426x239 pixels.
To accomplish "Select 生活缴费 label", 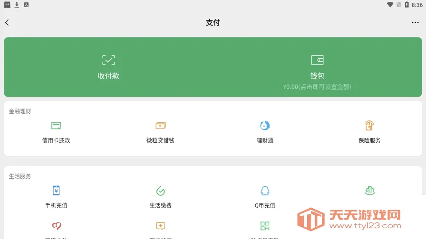I will click(x=160, y=205).
